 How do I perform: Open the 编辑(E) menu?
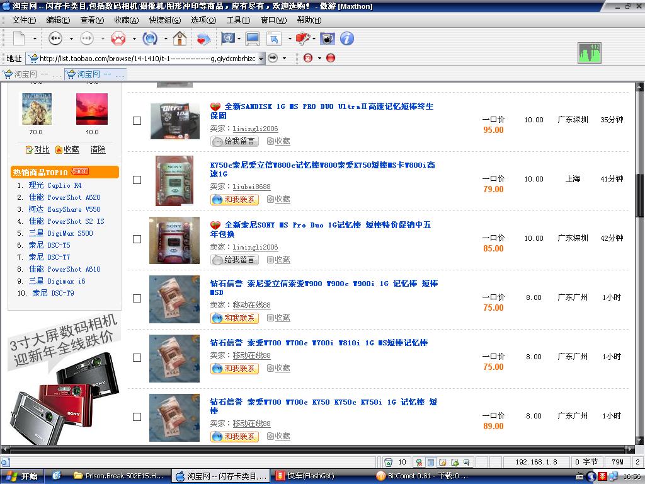pos(58,20)
